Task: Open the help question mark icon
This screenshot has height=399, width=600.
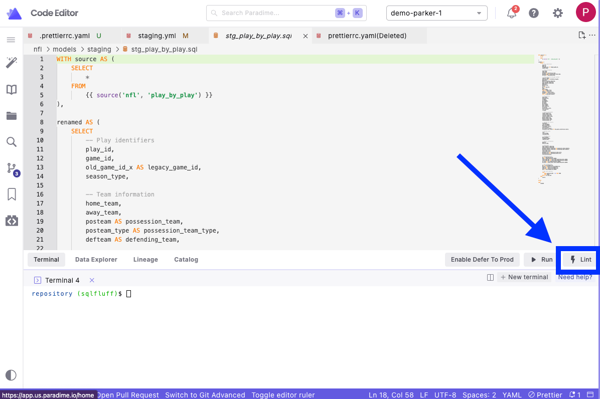Action: (534, 13)
